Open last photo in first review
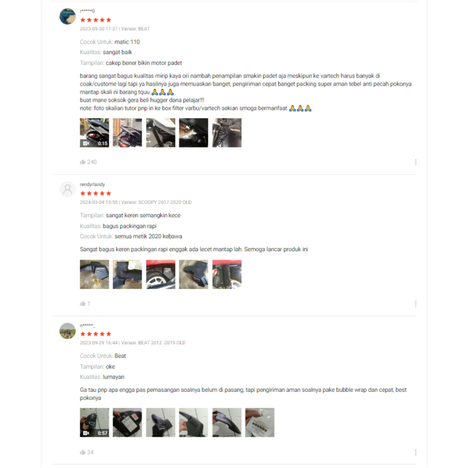Screen dimensions: 468x468 click(227, 132)
